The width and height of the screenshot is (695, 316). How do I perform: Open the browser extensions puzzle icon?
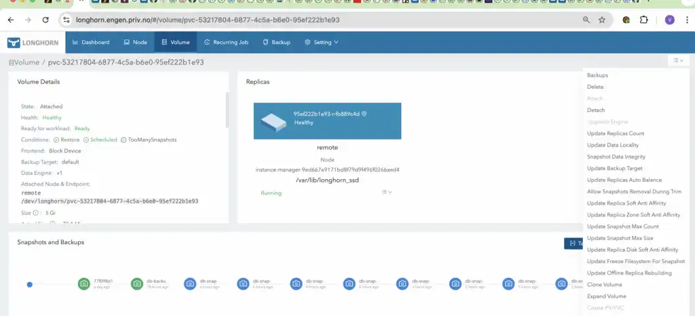pos(643,20)
